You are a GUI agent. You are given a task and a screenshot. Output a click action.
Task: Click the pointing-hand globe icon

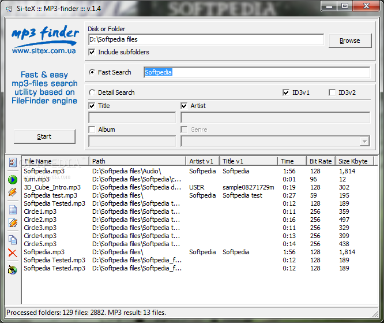pos(13,270)
